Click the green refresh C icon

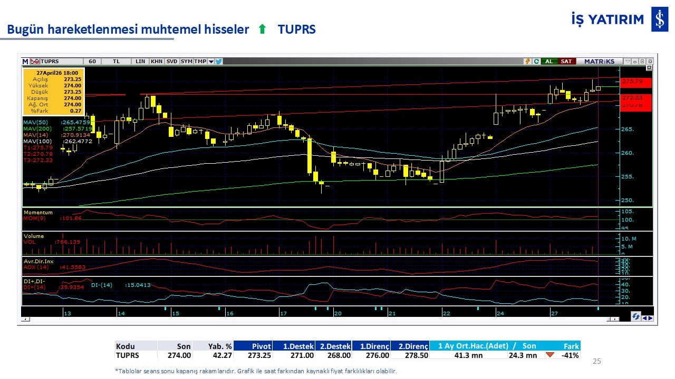pos(536,62)
